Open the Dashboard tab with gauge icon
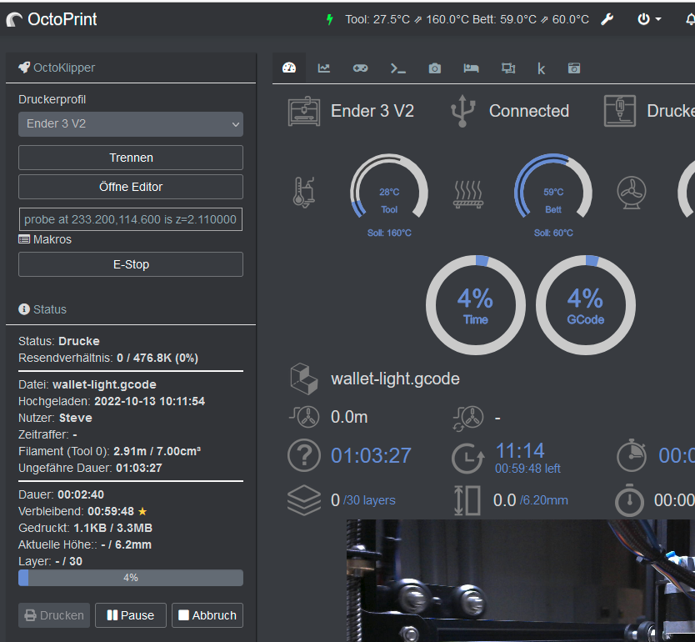The width and height of the screenshot is (695, 642). pos(289,68)
